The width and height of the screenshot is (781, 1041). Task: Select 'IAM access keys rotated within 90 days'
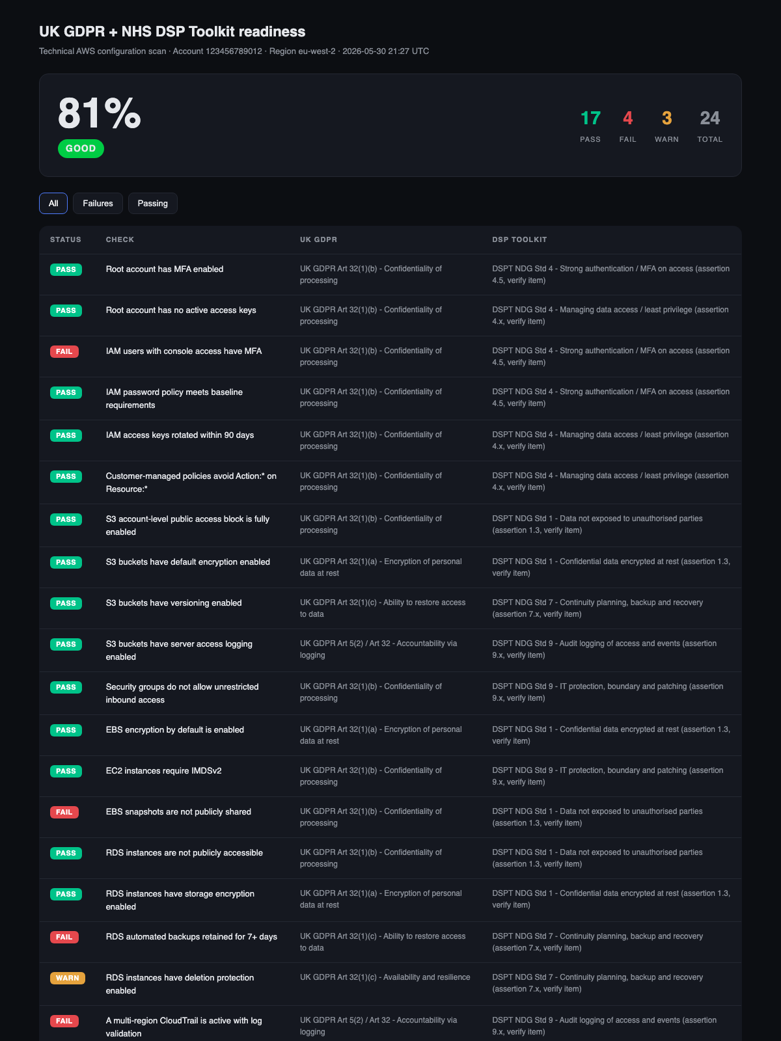click(x=180, y=435)
